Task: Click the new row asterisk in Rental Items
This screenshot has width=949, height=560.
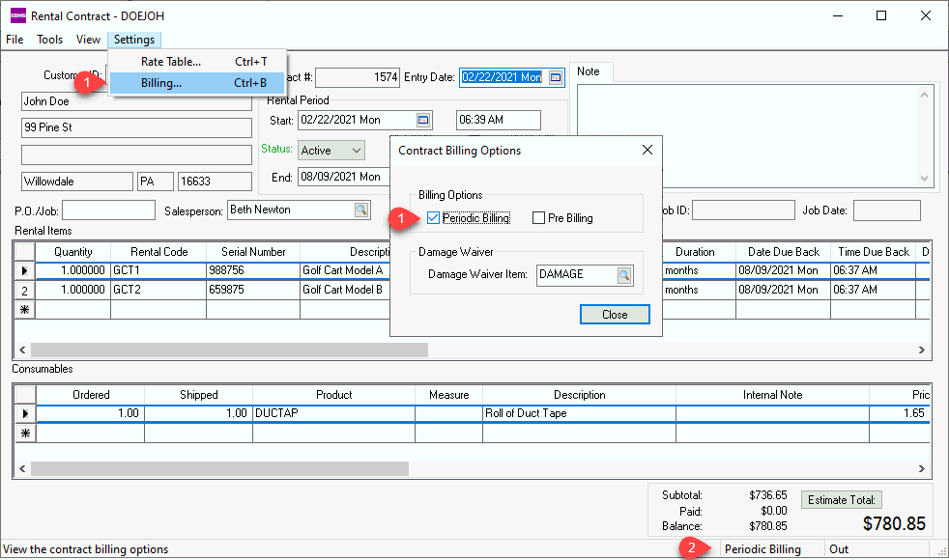Action: (24, 310)
